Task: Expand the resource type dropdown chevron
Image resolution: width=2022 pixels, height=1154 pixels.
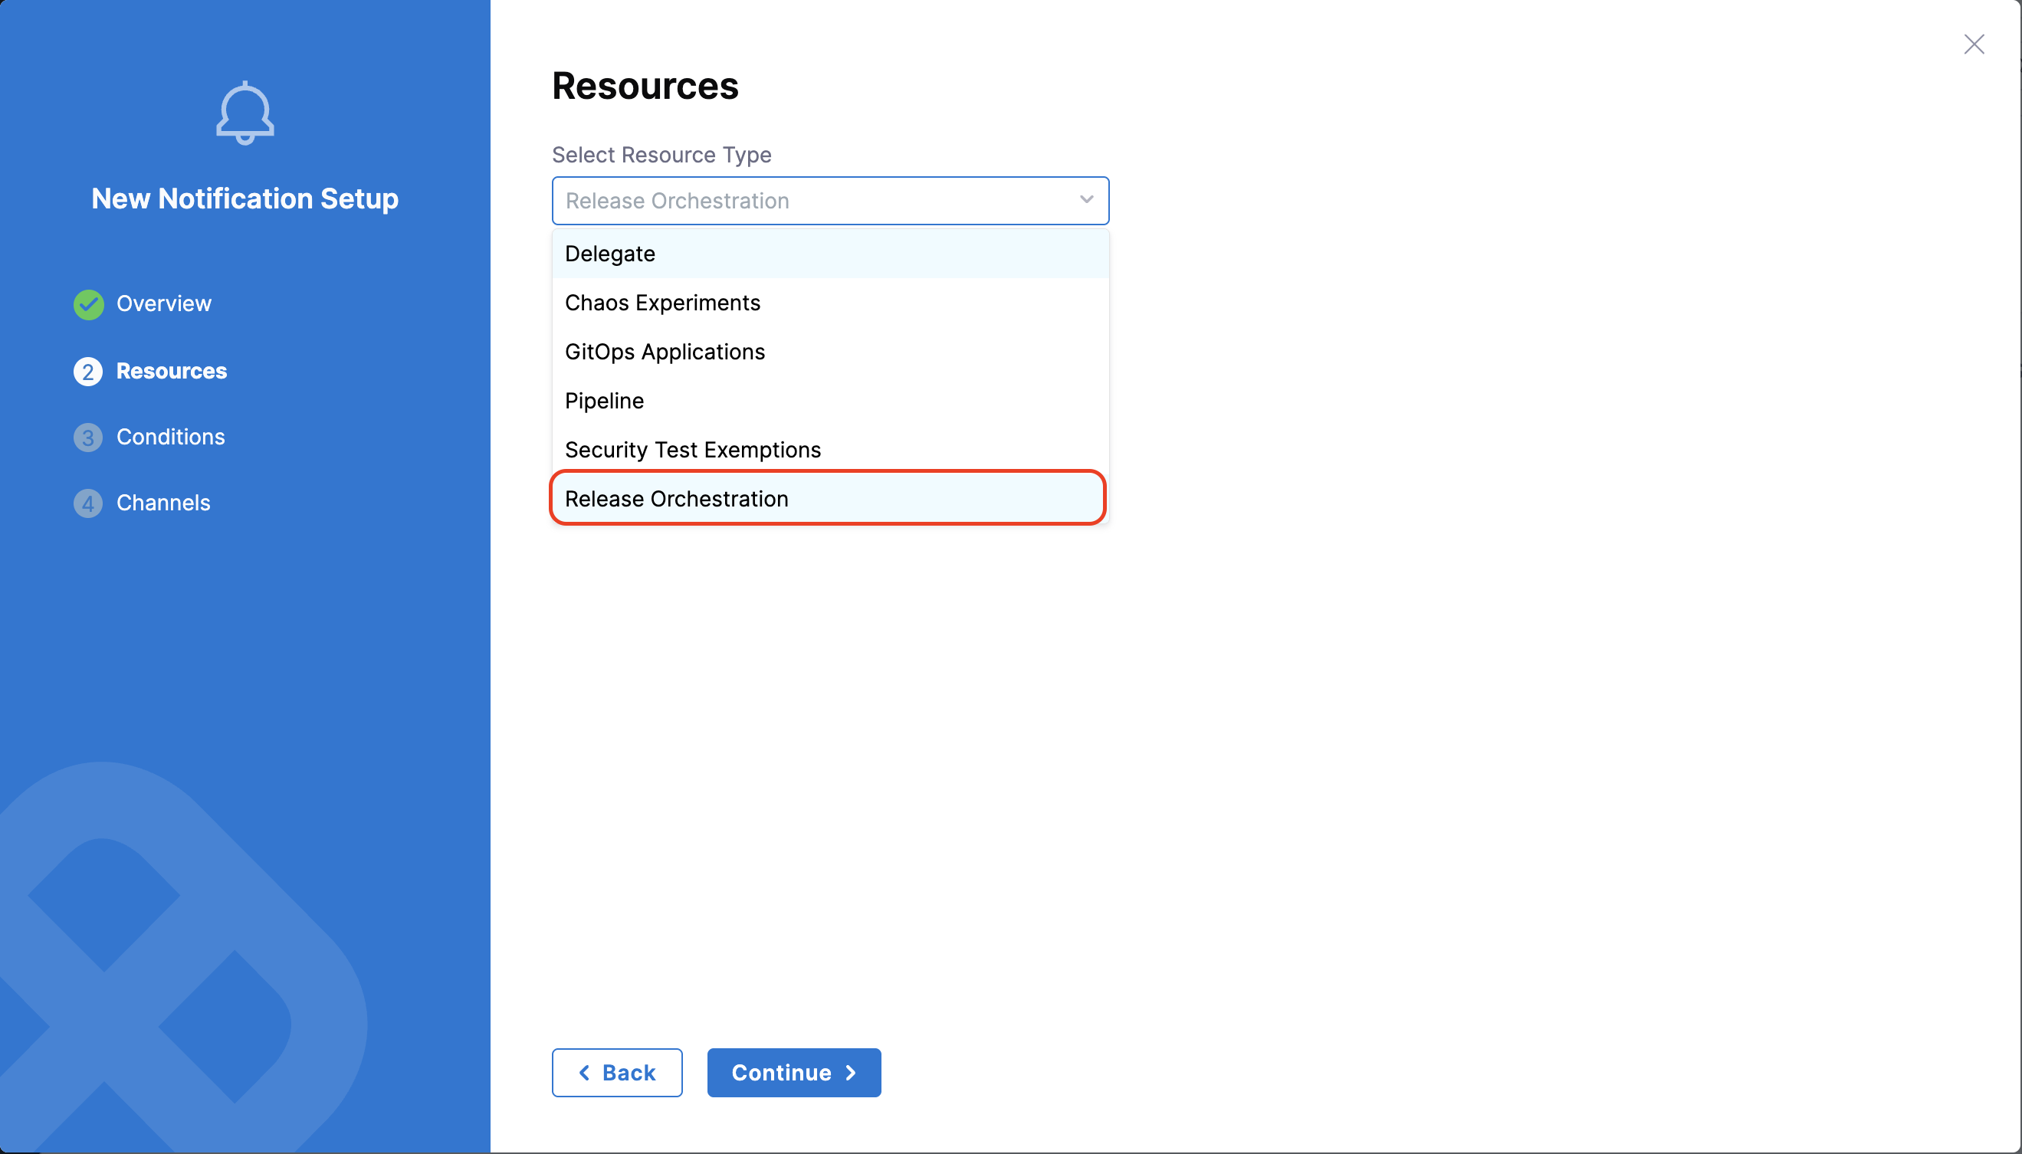Action: click(1086, 200)
